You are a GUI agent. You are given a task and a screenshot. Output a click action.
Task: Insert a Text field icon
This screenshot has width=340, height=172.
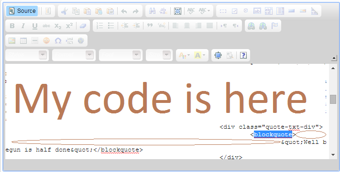pos(257,11)
